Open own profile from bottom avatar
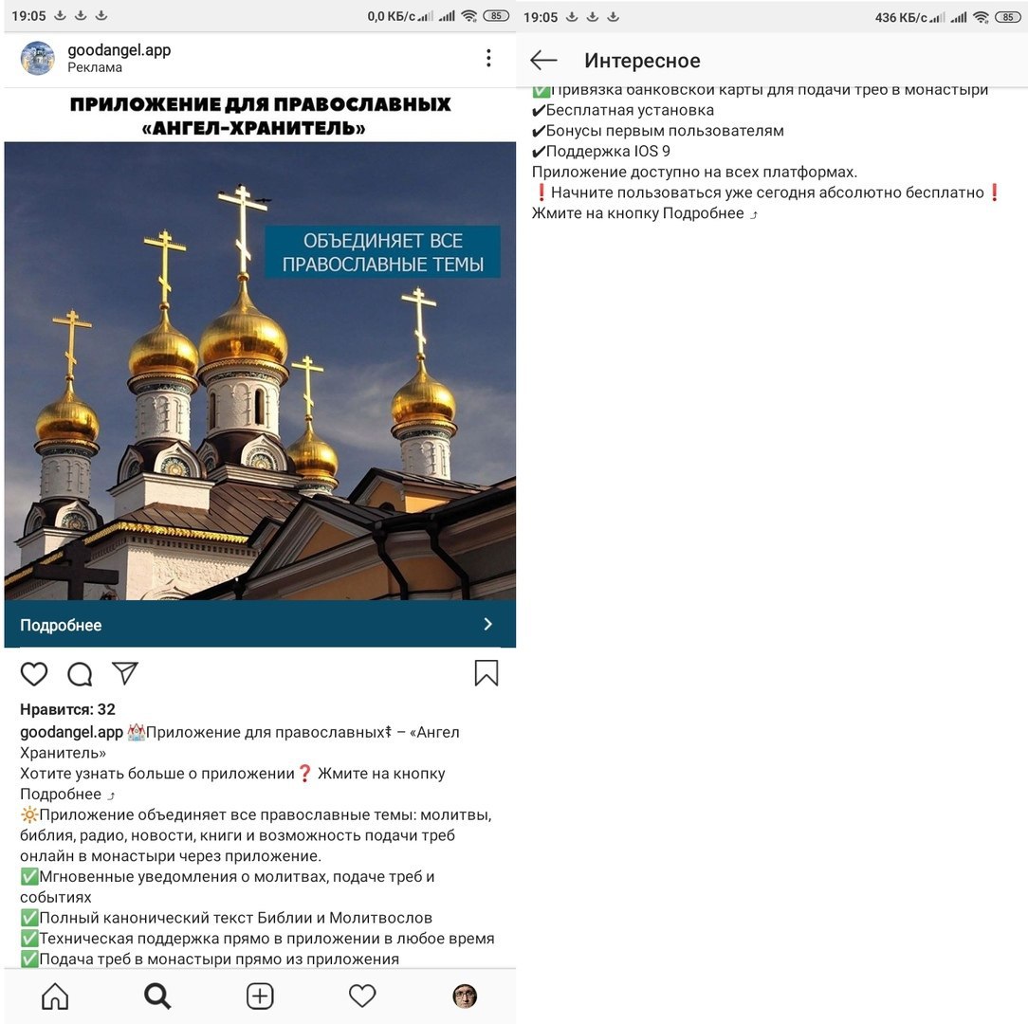The height and width of the screenshot is (1024, 1028). (x=465, y=997)
